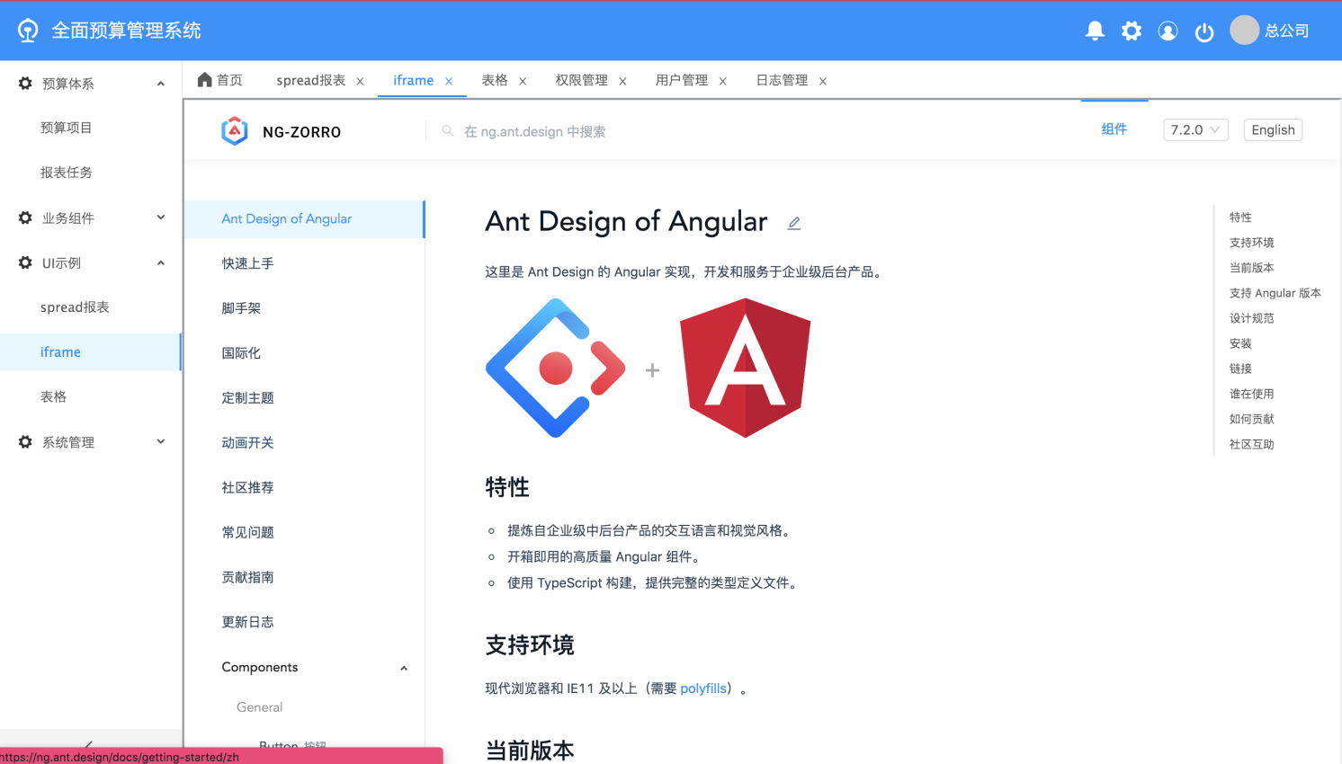Close the spread报表 tab
1342x764 pixels.
tap(360, 81)
